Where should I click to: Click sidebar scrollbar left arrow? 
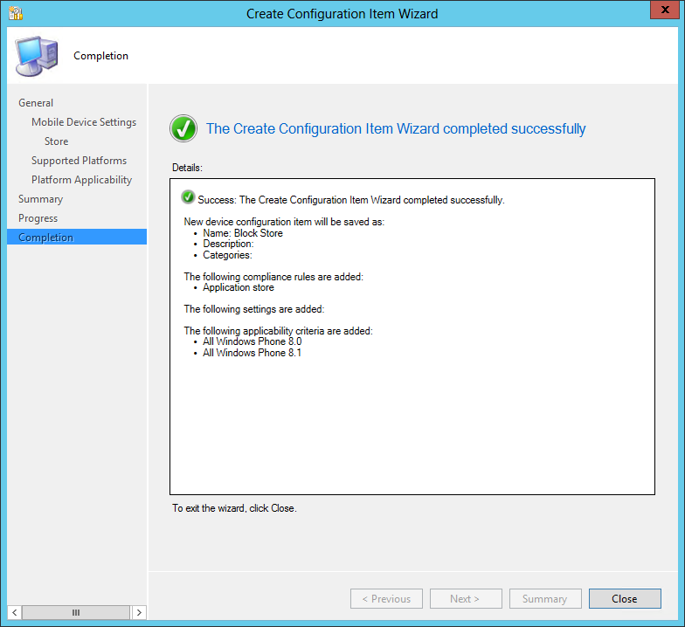[14, 612]
